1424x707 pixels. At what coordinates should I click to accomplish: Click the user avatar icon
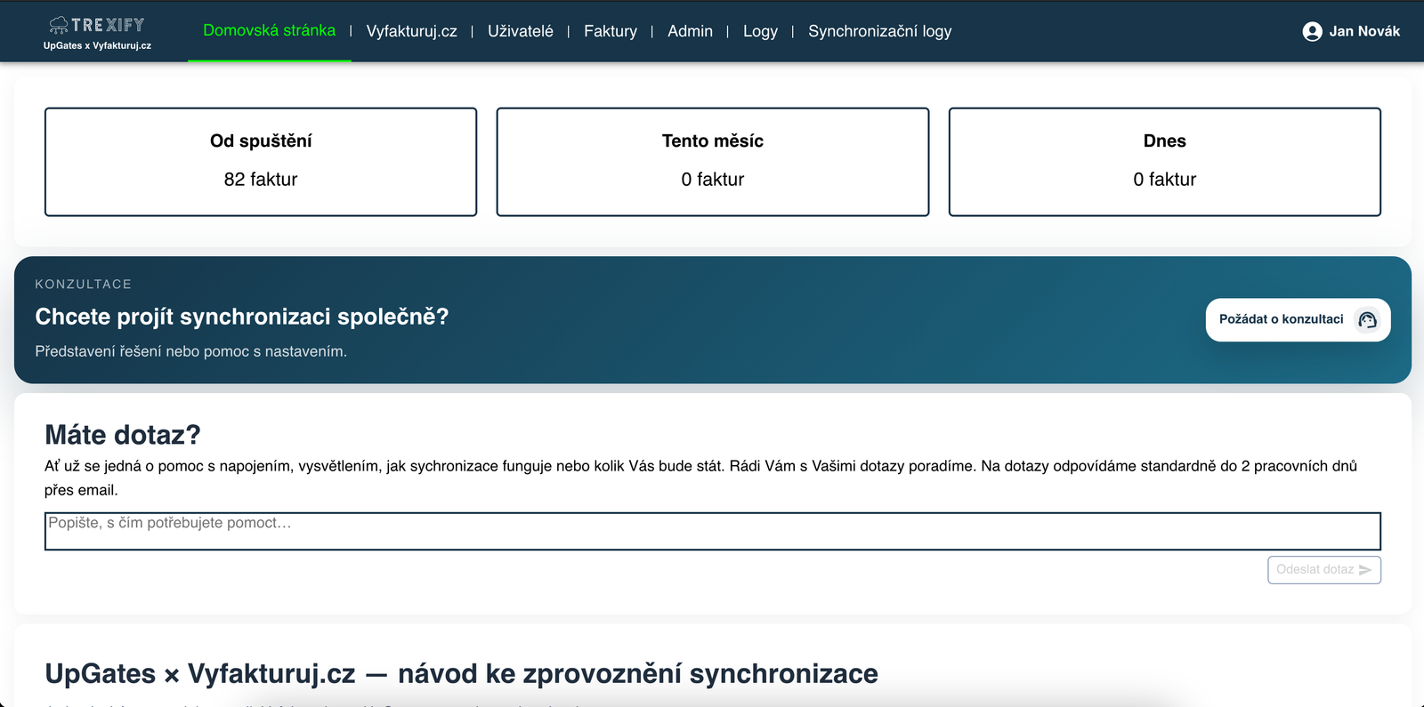click(1312, 32)
